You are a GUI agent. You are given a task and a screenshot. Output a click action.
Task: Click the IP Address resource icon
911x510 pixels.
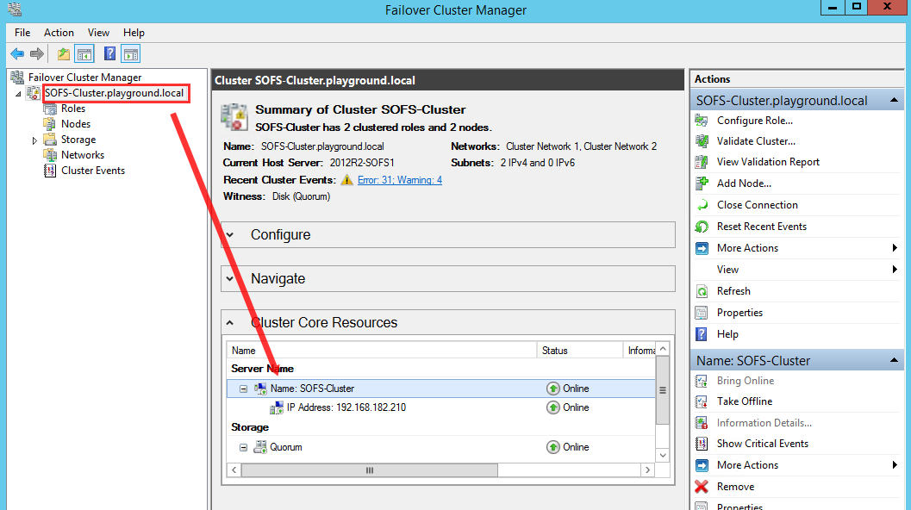click(x=277, y=407)
